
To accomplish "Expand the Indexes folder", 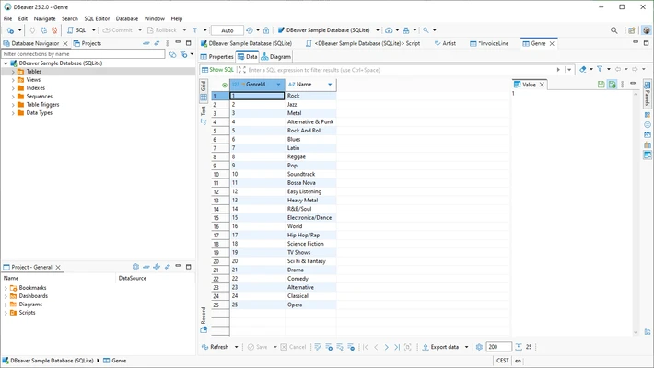I will pos(13,88).
